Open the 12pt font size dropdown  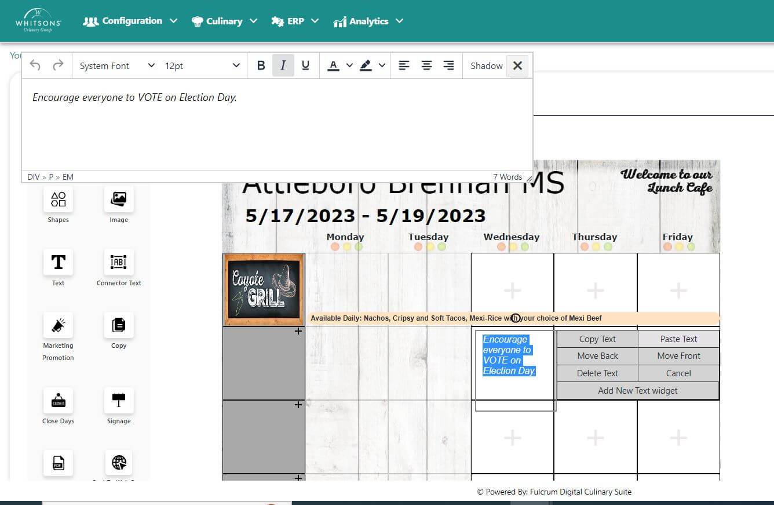point(202,66)
